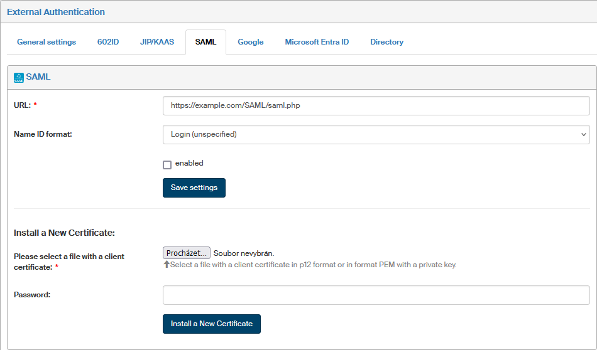Click the active SAML tab
The width and height of the screenshot is (597, 350).
pyautogui.click(x=205, y=42)
